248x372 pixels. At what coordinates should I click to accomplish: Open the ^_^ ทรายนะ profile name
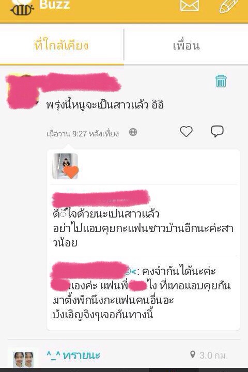coord(73,355)
